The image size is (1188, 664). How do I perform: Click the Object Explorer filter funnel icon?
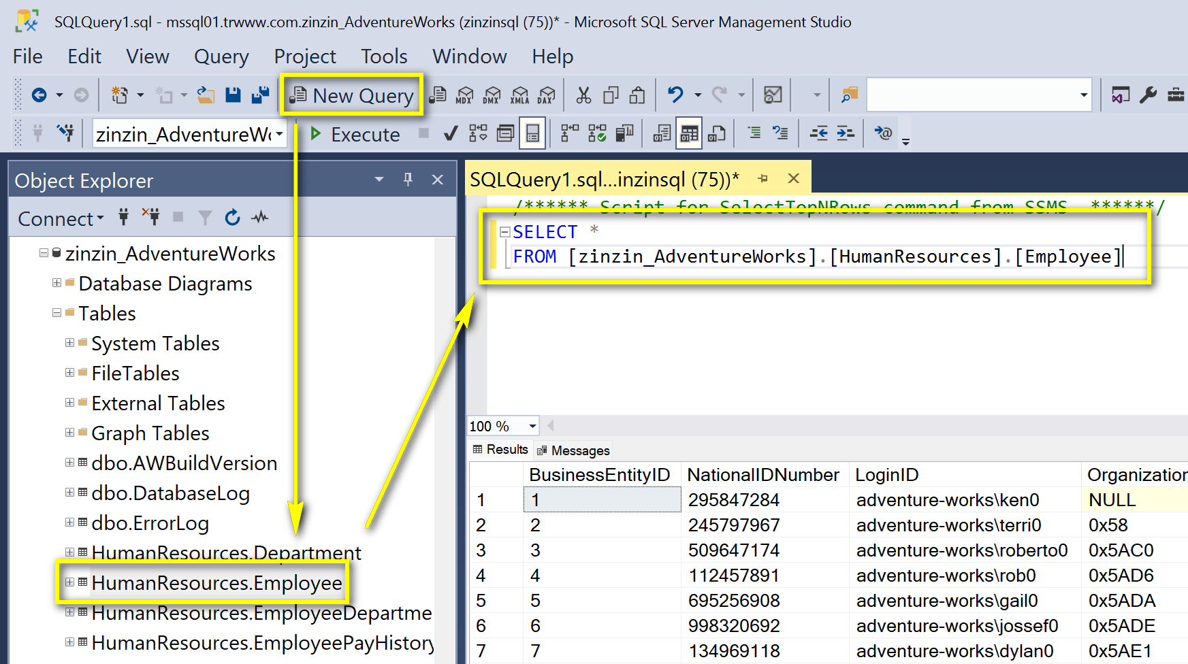point(204,218)
